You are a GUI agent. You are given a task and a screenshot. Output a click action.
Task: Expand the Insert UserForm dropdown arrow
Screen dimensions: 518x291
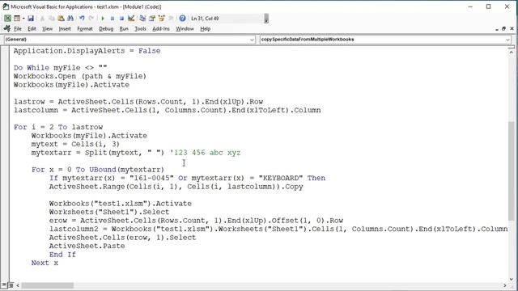coord(23,19)
